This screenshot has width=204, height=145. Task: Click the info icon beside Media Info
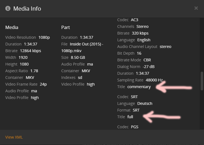coord(8,9)
